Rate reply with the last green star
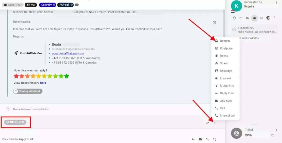 [x=67, y=76]
